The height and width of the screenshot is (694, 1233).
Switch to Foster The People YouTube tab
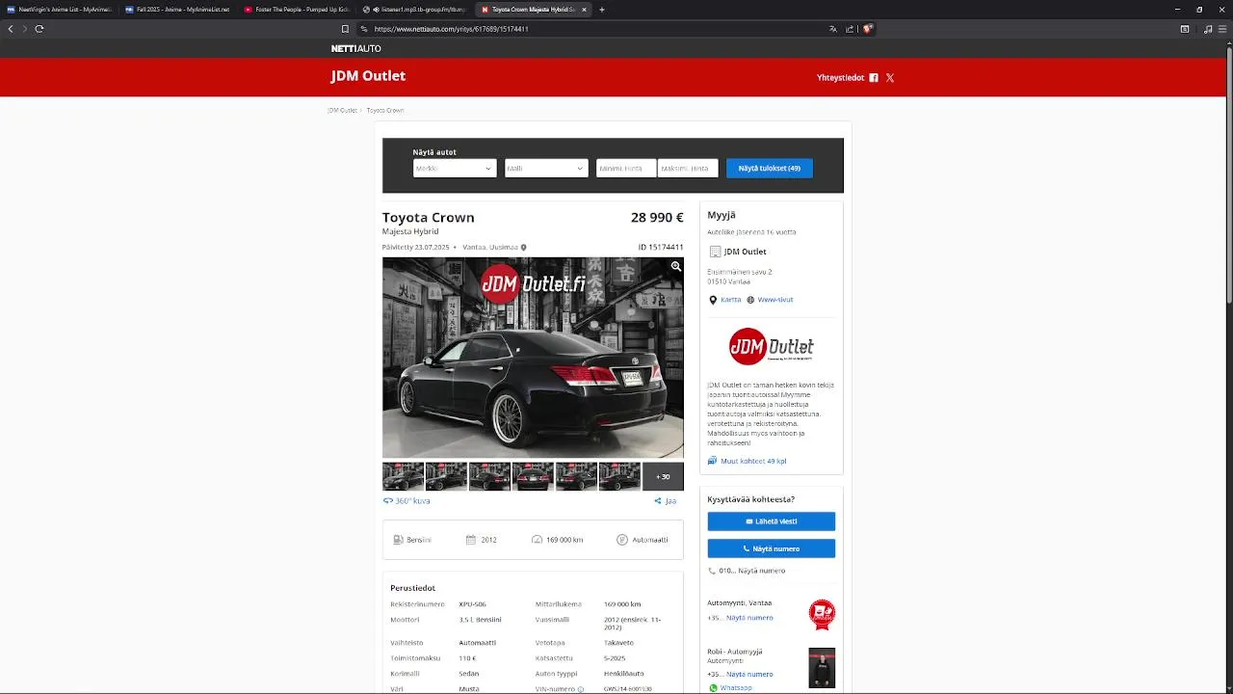click(x=295, y=10)
